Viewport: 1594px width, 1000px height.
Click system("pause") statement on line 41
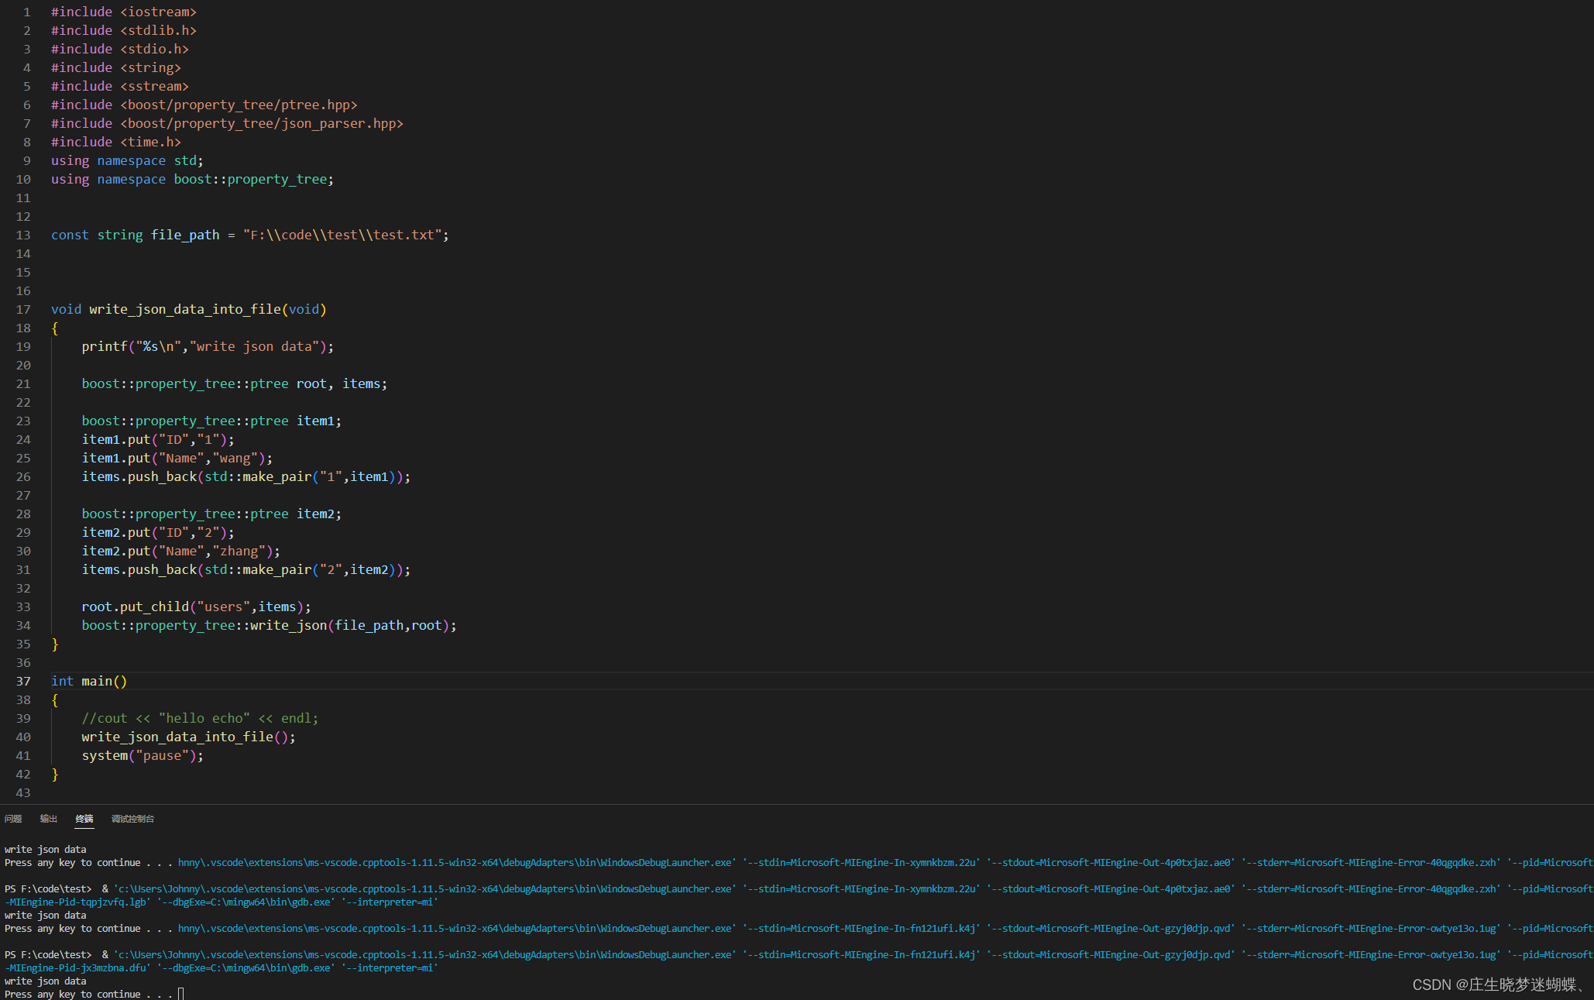point(142,755)
